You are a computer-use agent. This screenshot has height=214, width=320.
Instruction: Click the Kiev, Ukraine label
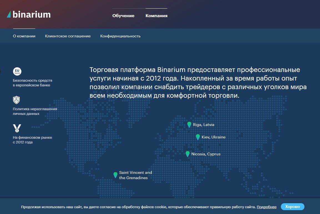coord(213,137)
